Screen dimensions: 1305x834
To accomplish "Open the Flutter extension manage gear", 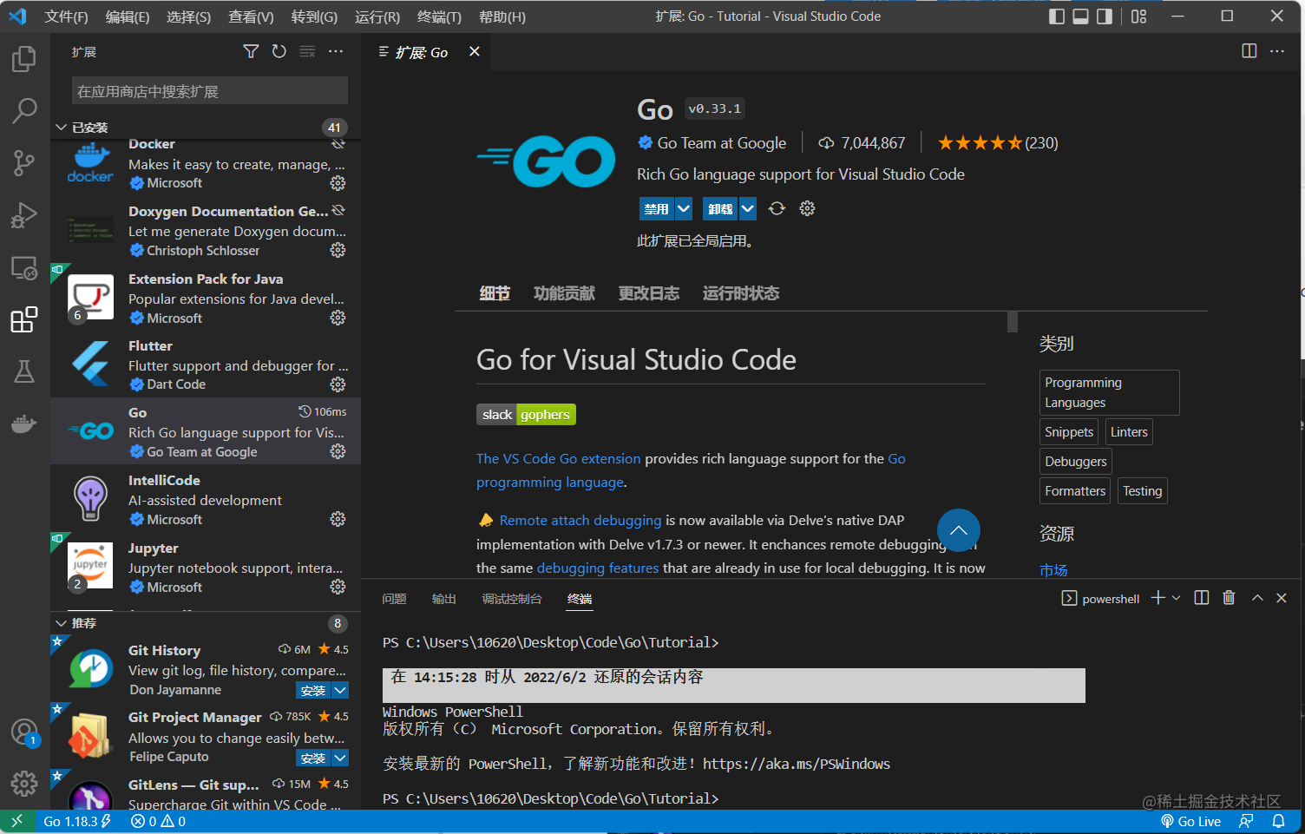I will tap(338, 384).
